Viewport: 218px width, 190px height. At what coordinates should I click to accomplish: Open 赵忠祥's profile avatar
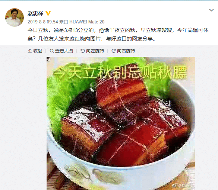tap(15, 17)
